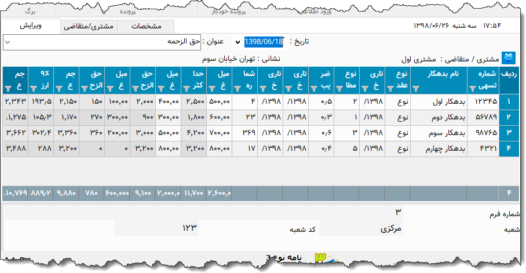526x273 pixels.
Task: Open the برگ ribbon tab
Action: coord(30,12)
